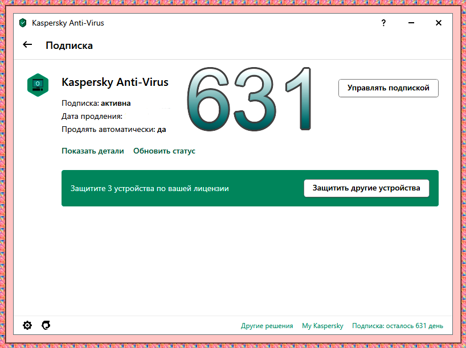Open help with the question mark icon

[x=383, y=23]
